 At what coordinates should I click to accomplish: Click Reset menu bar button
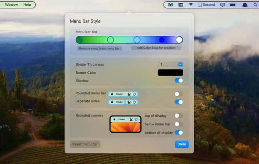85,144
